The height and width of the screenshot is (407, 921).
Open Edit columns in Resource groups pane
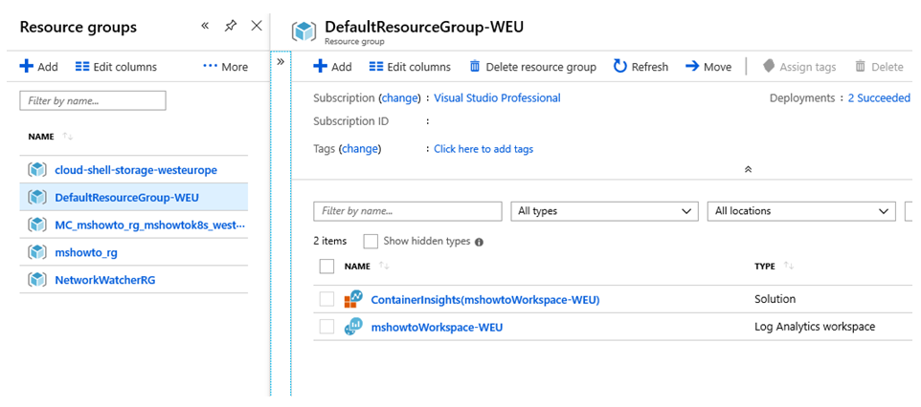coord(116,67)
